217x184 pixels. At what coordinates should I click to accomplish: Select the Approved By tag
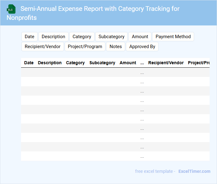pyautogui.click(x=142, y=47)
